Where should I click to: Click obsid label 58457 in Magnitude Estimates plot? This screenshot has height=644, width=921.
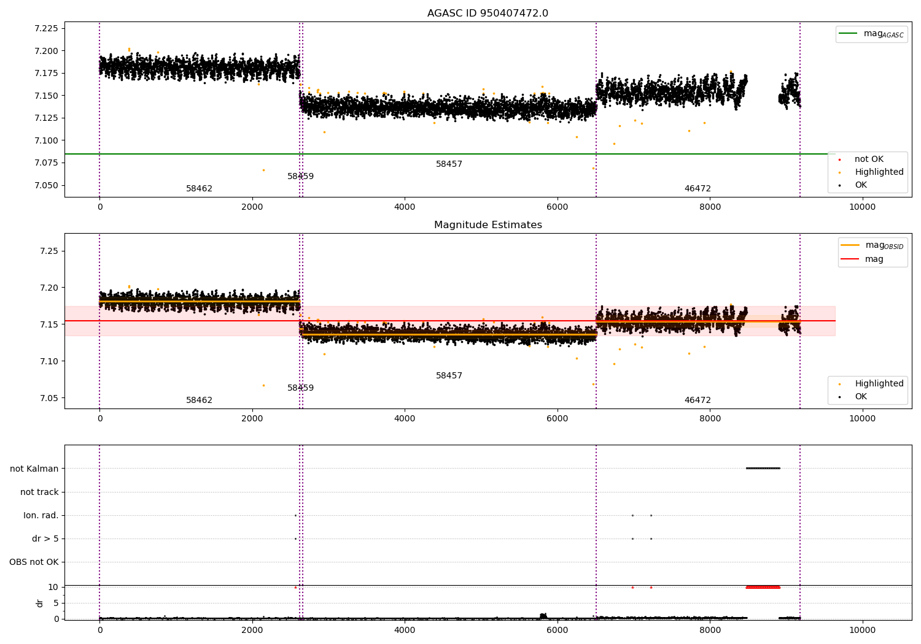click(449, 376)
